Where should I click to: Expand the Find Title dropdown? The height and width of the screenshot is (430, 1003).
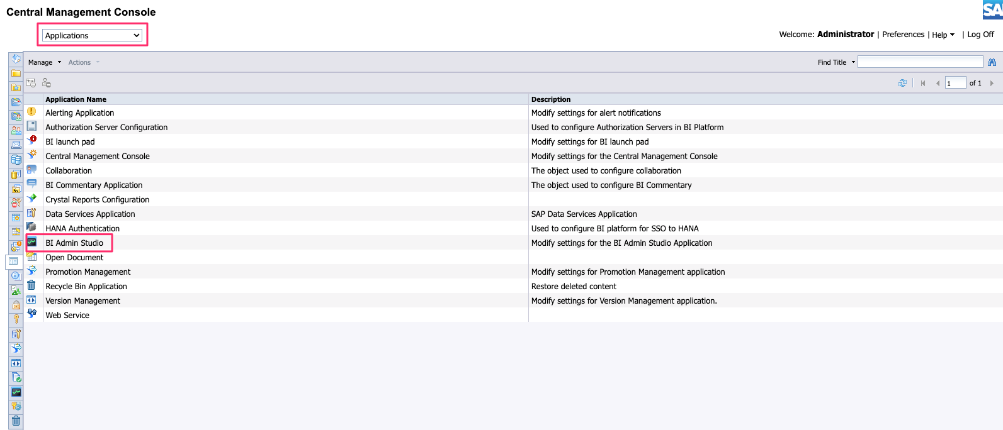pos(836,62)
